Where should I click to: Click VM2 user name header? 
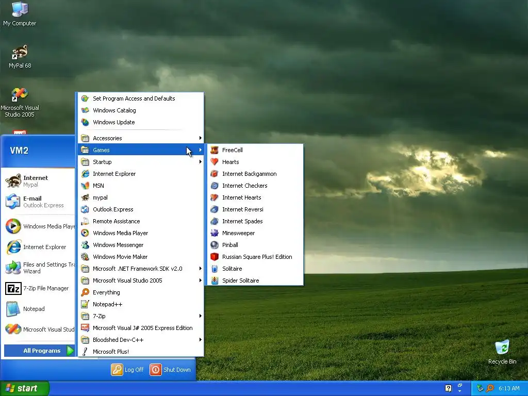pyautogui.click(x=19, y=151)
